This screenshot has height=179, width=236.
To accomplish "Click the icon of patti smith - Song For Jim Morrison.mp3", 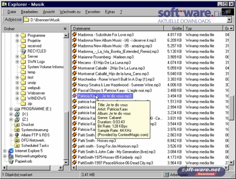I will [x=74, y=146].
